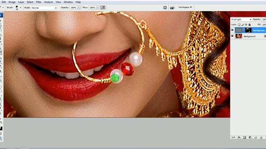266x149 pixels.
Task: Open the tool preset picker arrow
Action: (3, 7)
